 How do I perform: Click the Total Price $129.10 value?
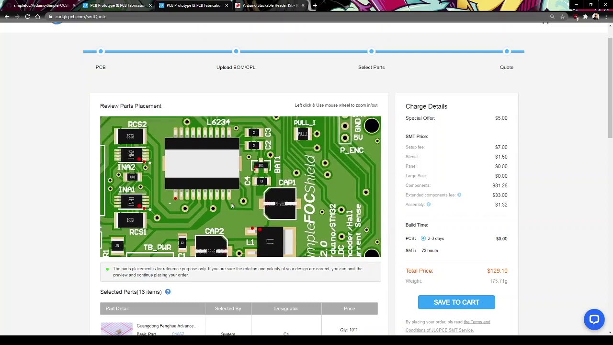point(497,271)
